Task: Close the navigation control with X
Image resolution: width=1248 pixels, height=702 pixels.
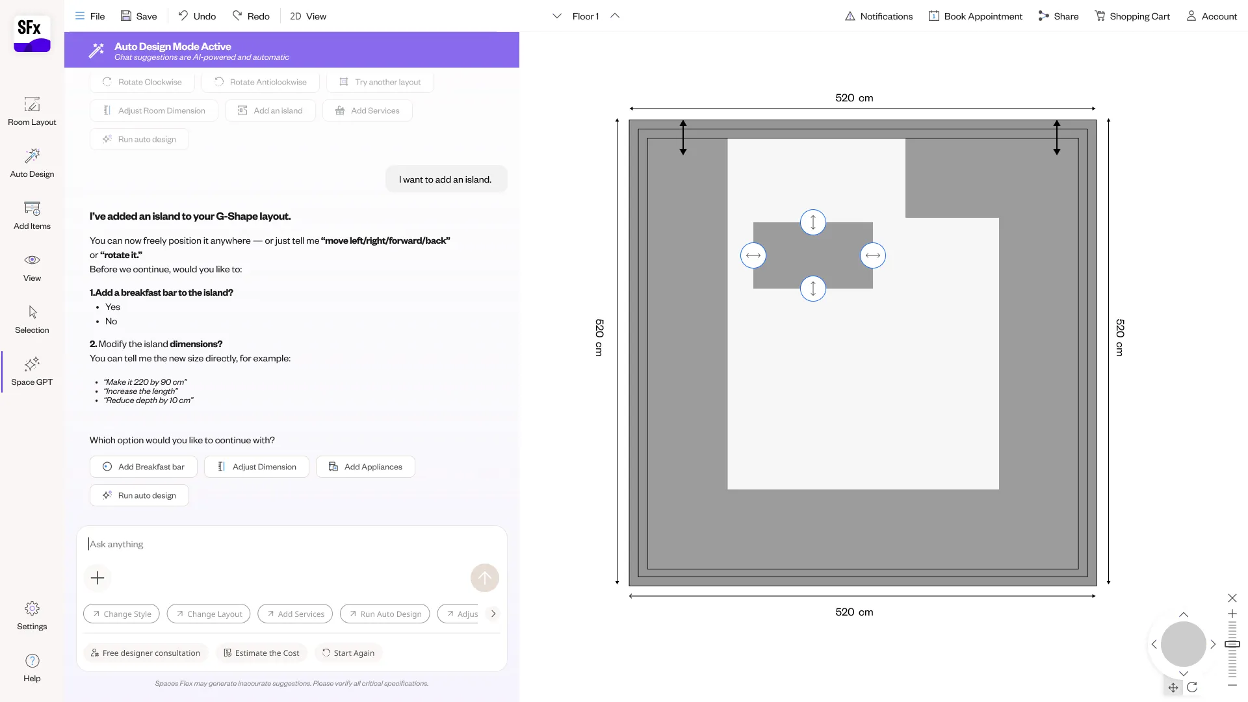Action: tap(1232, 598)
